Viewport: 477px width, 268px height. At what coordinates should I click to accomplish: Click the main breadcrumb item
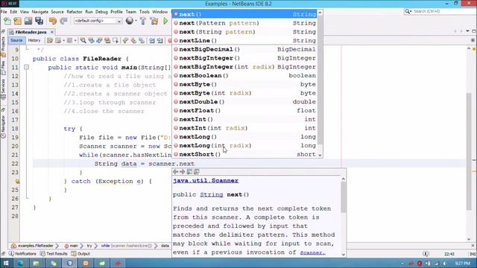(72, 246)
